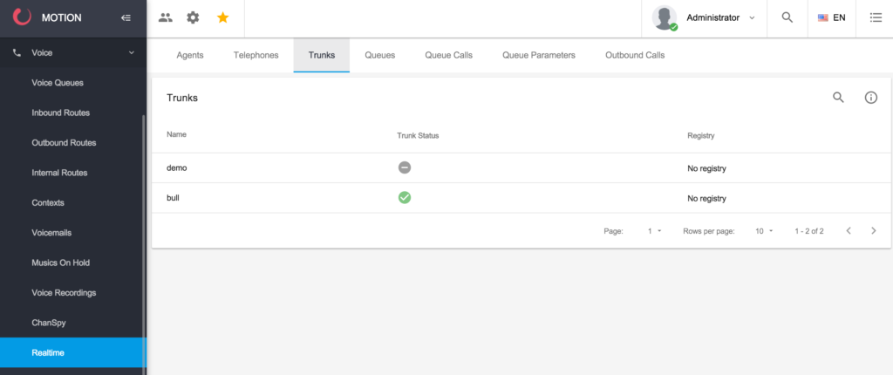The width and height of the screenshot is (893, 375).
Task: Go to next page arrow
Action: click(874, 231)
